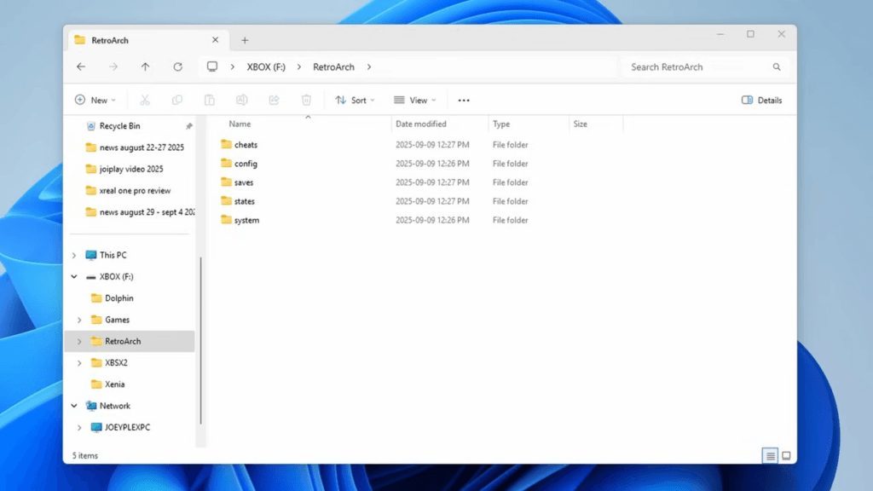Click the Delete trash icon
The width and height of the screenshot is (873, 491).
(x=306, y=100)
